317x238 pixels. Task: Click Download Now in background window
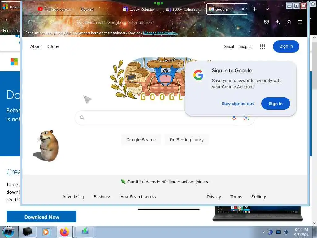point(42,217)
